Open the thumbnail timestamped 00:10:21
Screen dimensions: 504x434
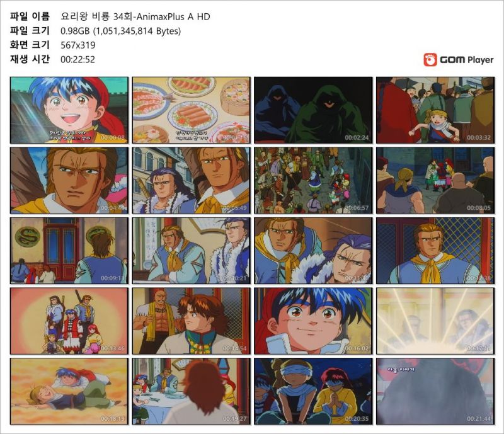(x=192, y=251)
